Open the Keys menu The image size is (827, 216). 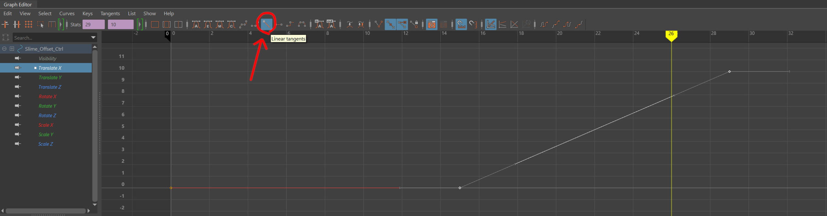click(88, 13)
